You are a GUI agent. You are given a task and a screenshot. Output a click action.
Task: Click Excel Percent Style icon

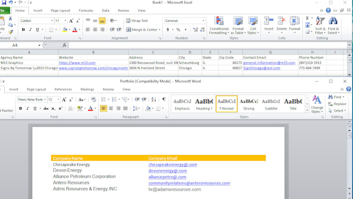coord(178,30)
